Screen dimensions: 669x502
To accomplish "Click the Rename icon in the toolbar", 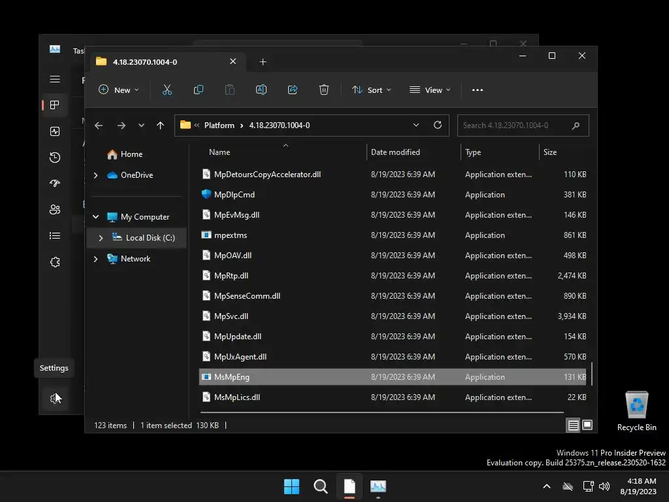I will click(x=261, y=90).
